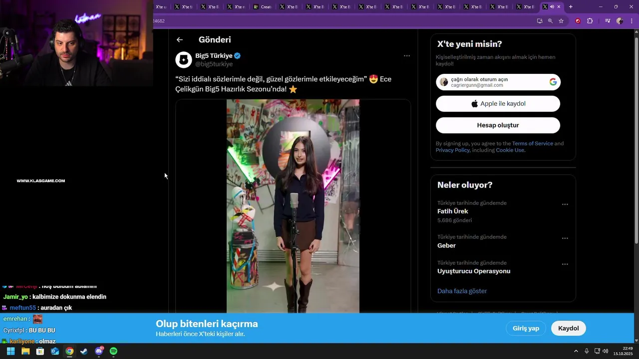Click the Olup bitenleri kaçırma banner text

click(x=207, y=324)
